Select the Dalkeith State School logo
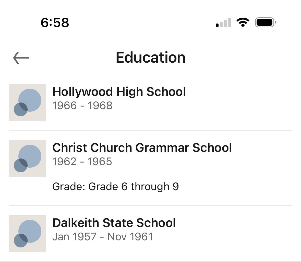 tap(28, 233)
